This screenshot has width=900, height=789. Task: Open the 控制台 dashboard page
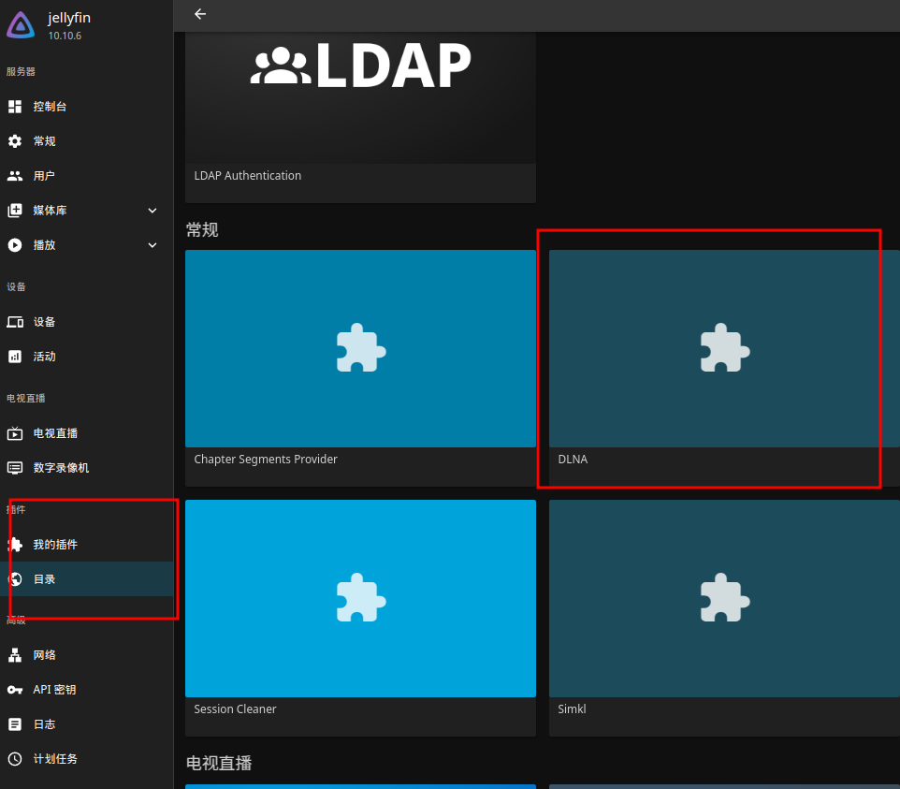coord(87,107)
